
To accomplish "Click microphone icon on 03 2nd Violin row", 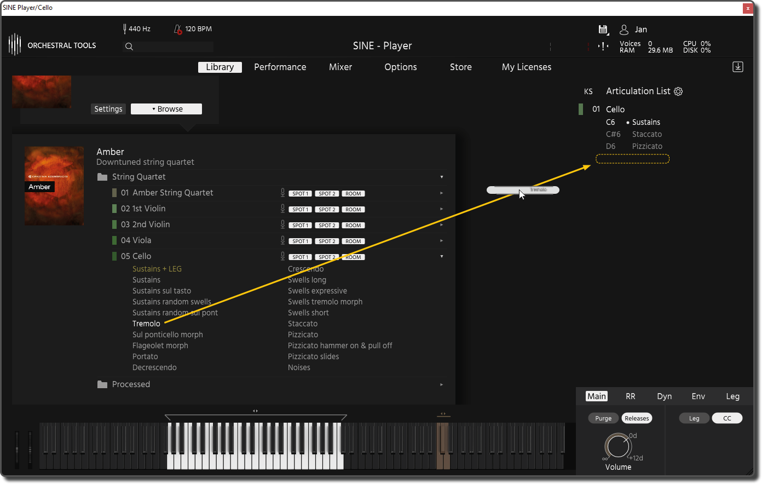I will coord(282,224).
